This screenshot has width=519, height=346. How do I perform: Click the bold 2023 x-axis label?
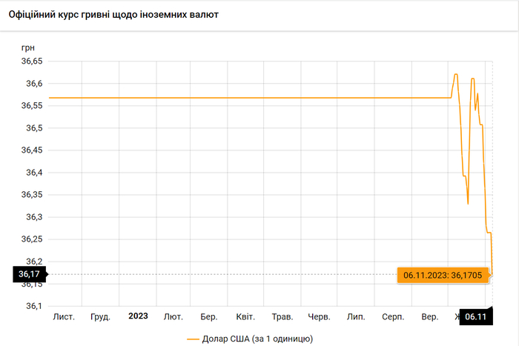(138, 316)
